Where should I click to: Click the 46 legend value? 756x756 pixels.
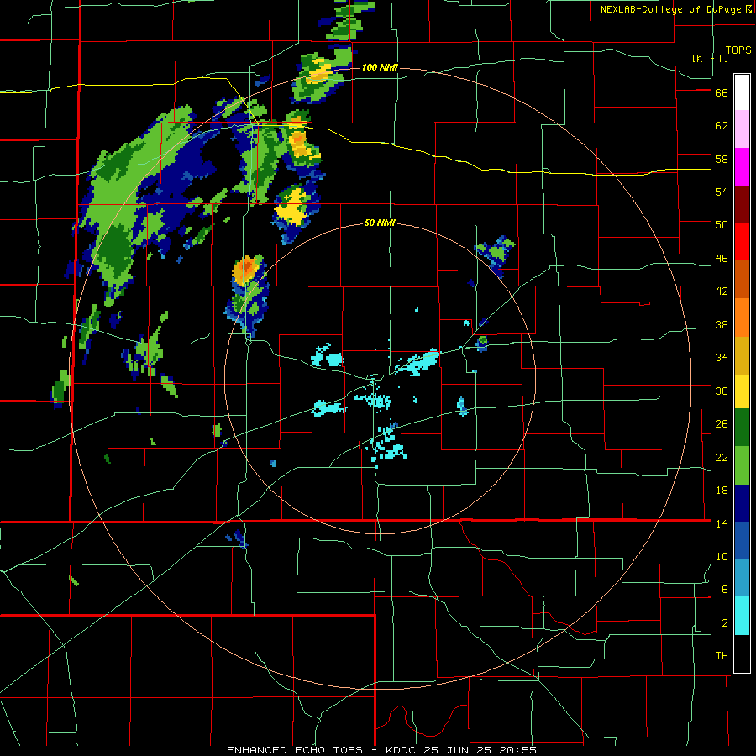pyautogui.click(x=722, y=259)
